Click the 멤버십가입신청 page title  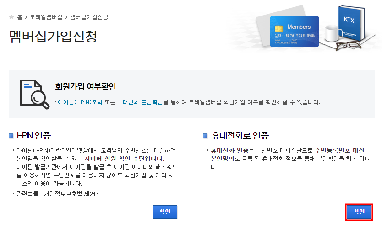coord(53,37)
